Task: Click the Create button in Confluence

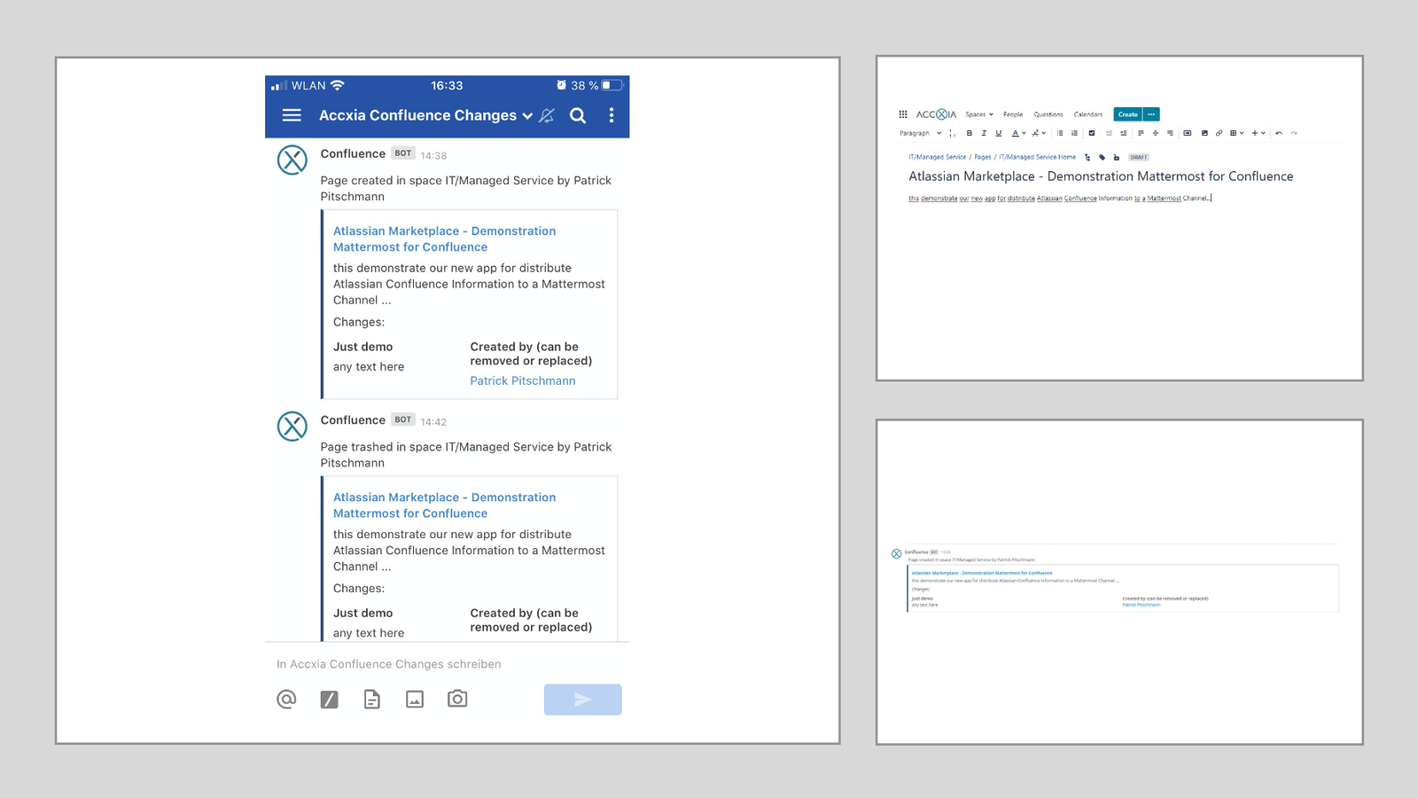Action: (1127, 114)
